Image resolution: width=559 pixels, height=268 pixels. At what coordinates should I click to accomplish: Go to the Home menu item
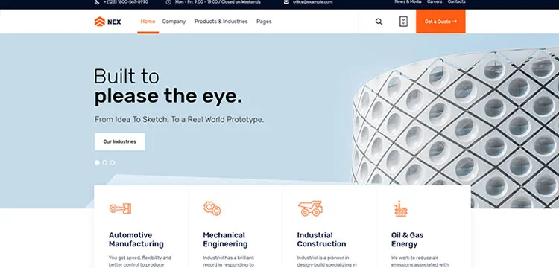tap(148, 22)
